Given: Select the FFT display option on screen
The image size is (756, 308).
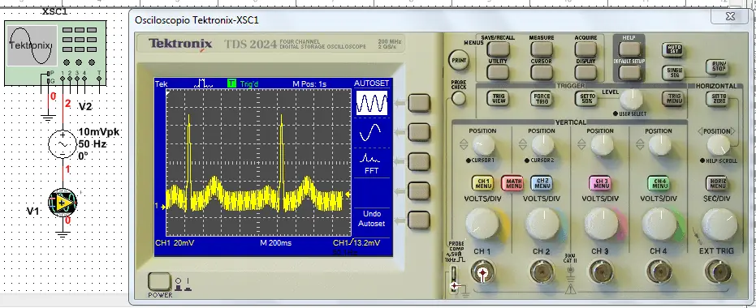Looking at the screenshot, I should pyautogui.click(x=371, y=163).
